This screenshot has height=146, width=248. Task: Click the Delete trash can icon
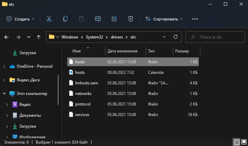pos(131,19)
